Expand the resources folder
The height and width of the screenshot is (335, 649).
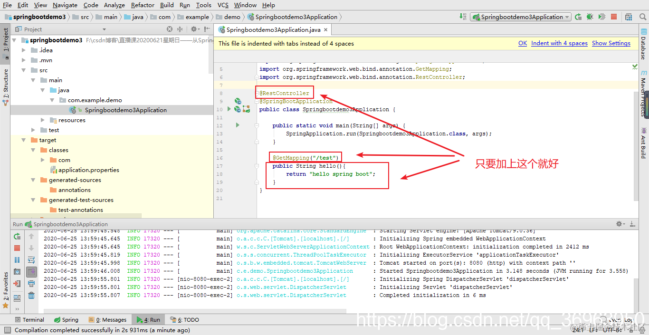(x=43, y=120)
